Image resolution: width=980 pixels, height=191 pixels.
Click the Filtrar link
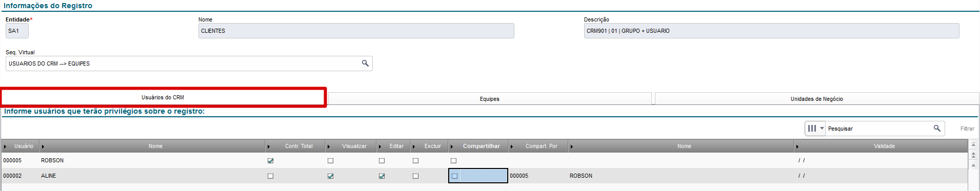click(967, 129)
